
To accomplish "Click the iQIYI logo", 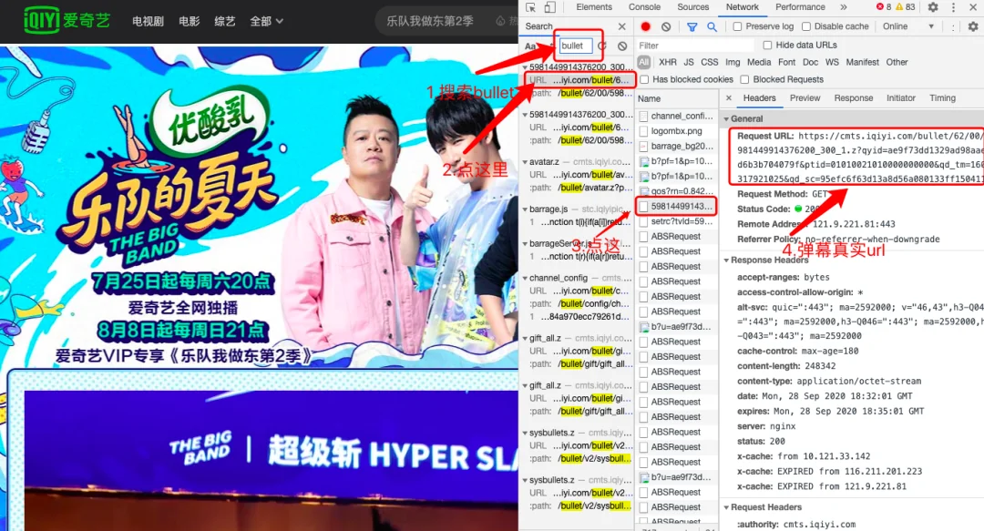I will click(x=67, y=20).
